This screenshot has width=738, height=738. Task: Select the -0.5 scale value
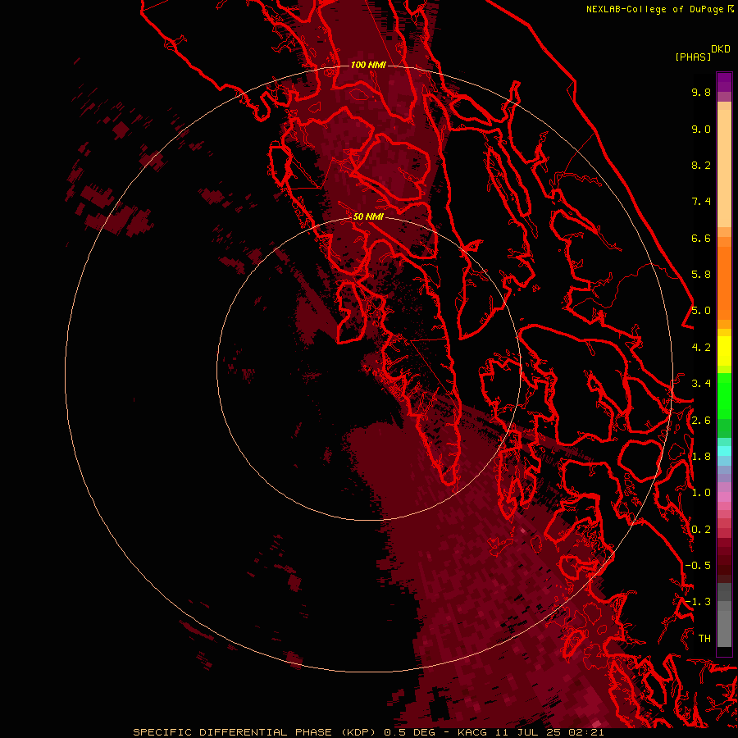click(x=698, y=566)
